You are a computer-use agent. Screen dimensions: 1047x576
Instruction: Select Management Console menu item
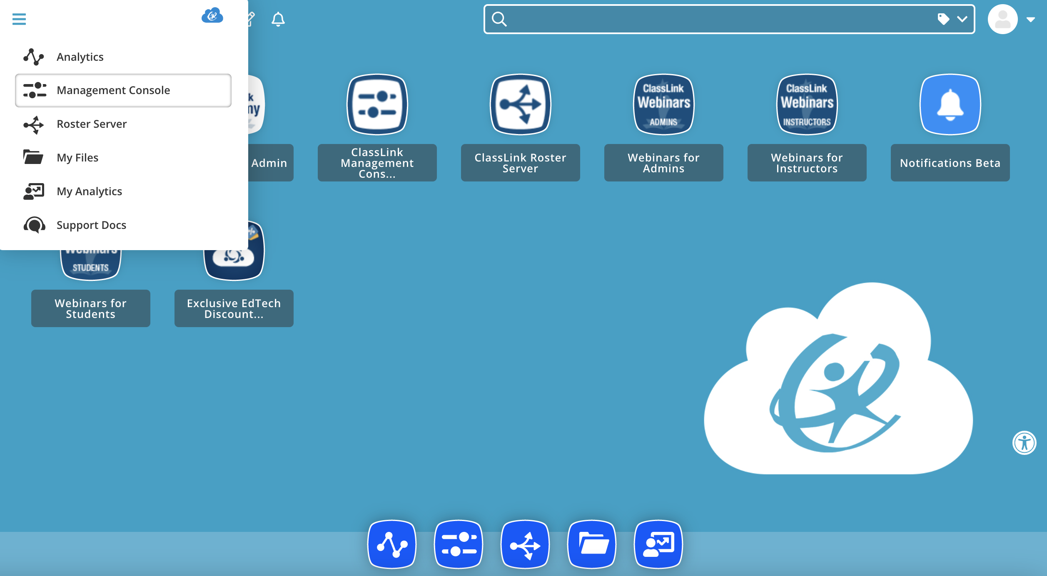123,90
